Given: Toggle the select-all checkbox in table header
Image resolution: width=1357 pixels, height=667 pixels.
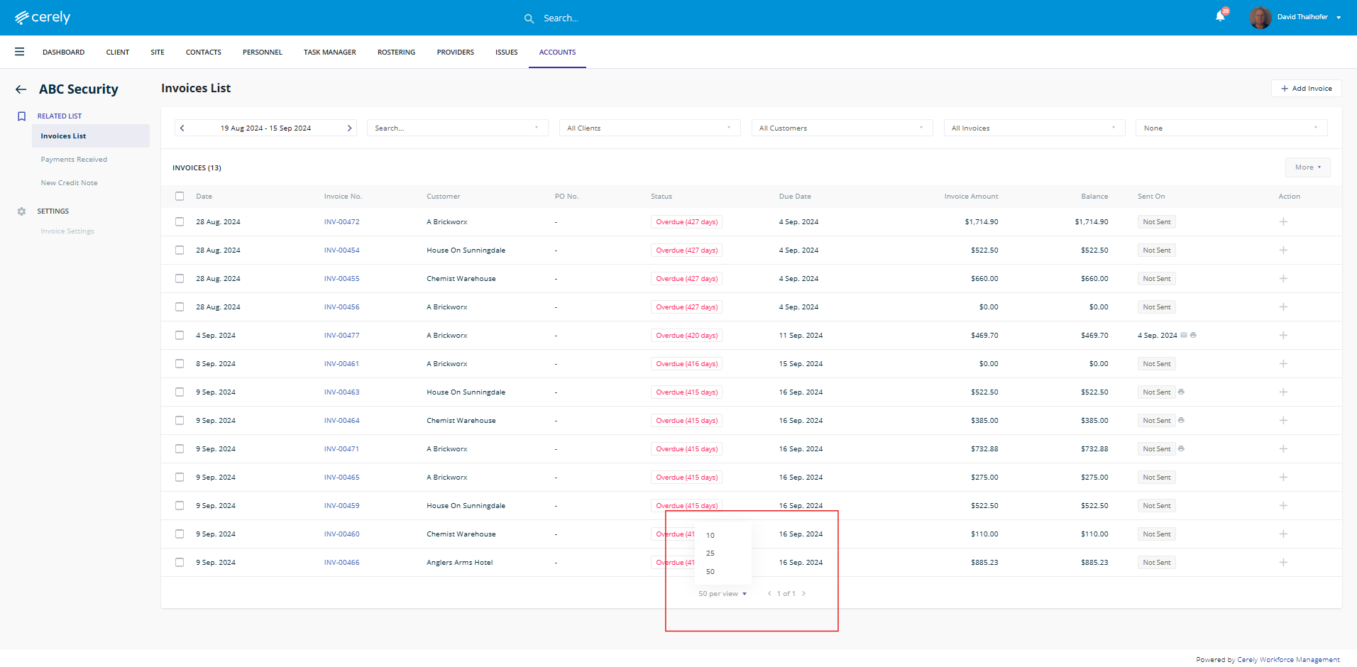Looking at the screenshot, I should pyautogui.click(x=180, y=197).
